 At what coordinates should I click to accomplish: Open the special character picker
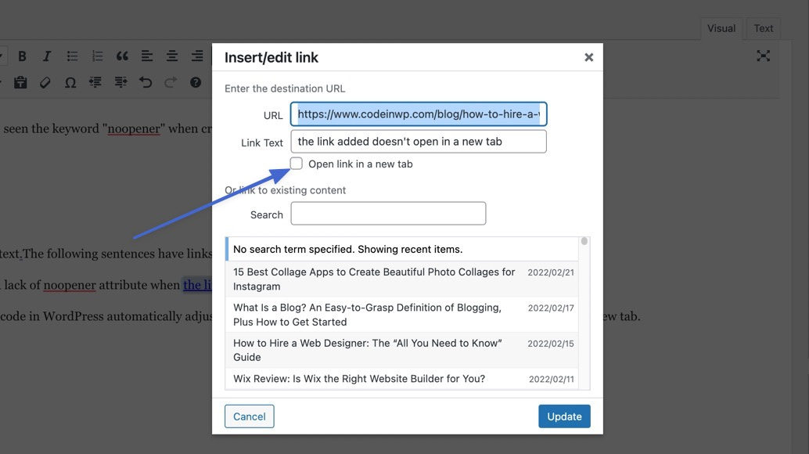(x=70, y=81)
